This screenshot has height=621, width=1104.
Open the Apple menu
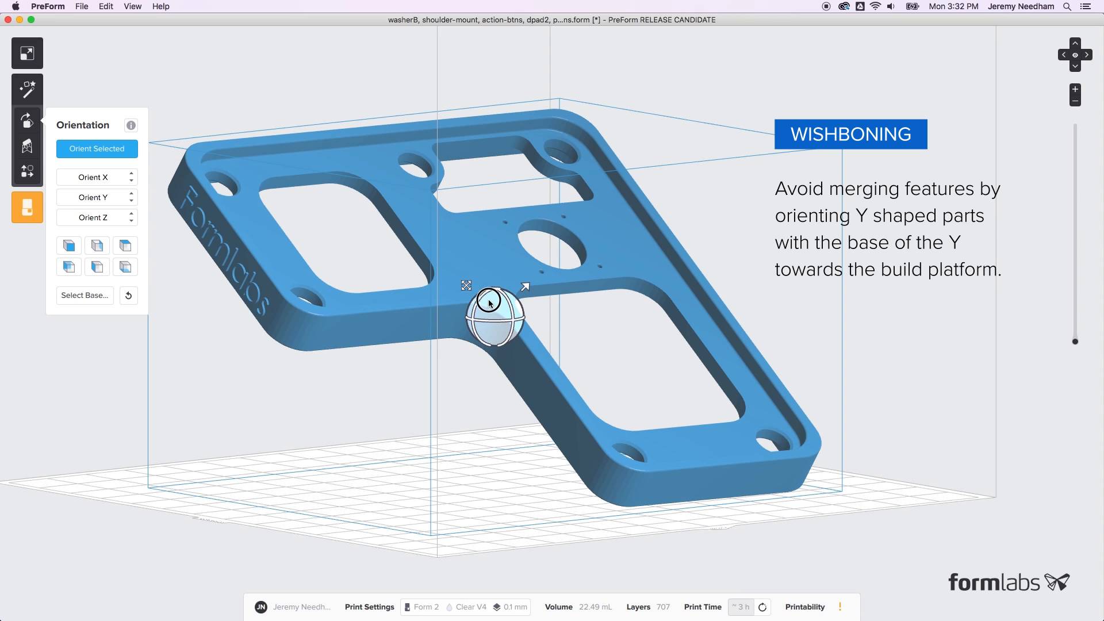click(16, 6)
